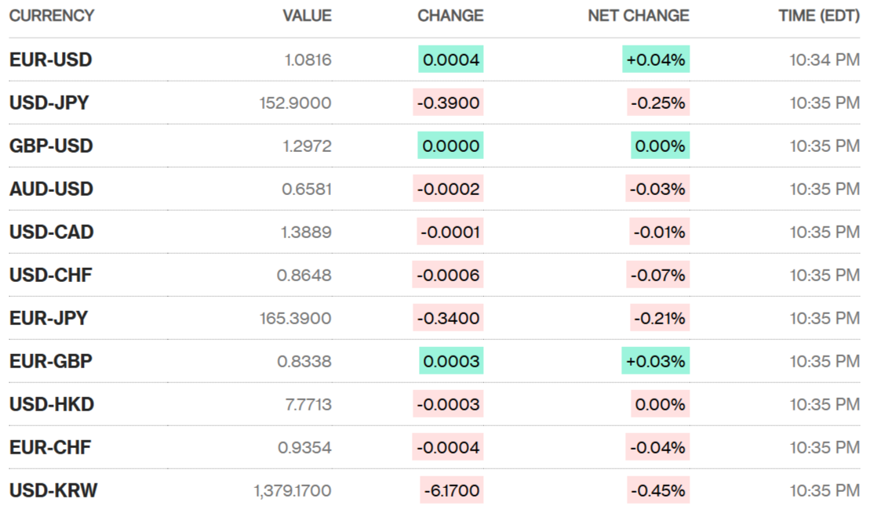Click the NET CHANGE column header
This screenshot has height=506, width=870.
click(x=639, y=16)
